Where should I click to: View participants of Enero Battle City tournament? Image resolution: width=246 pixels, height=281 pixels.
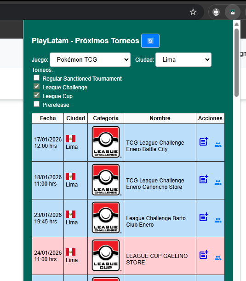[x=218, y=145]
